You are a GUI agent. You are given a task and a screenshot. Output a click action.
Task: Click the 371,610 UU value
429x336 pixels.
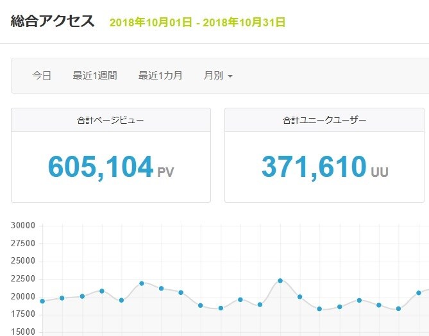(x=324, y=167)
